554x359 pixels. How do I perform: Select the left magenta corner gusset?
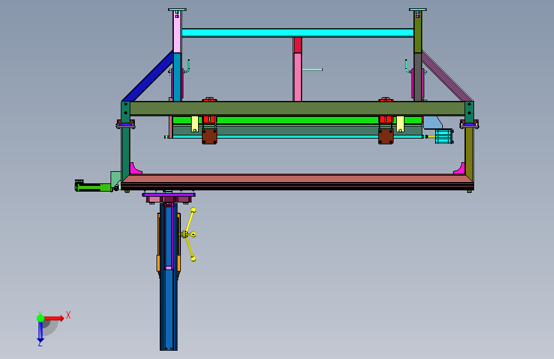tap(135, 169)
